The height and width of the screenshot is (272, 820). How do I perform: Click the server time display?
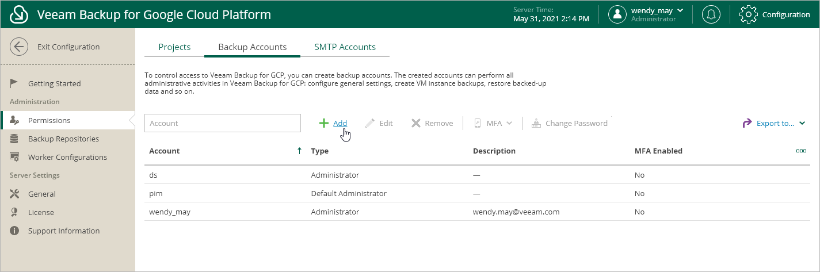[x=551, y=14]
